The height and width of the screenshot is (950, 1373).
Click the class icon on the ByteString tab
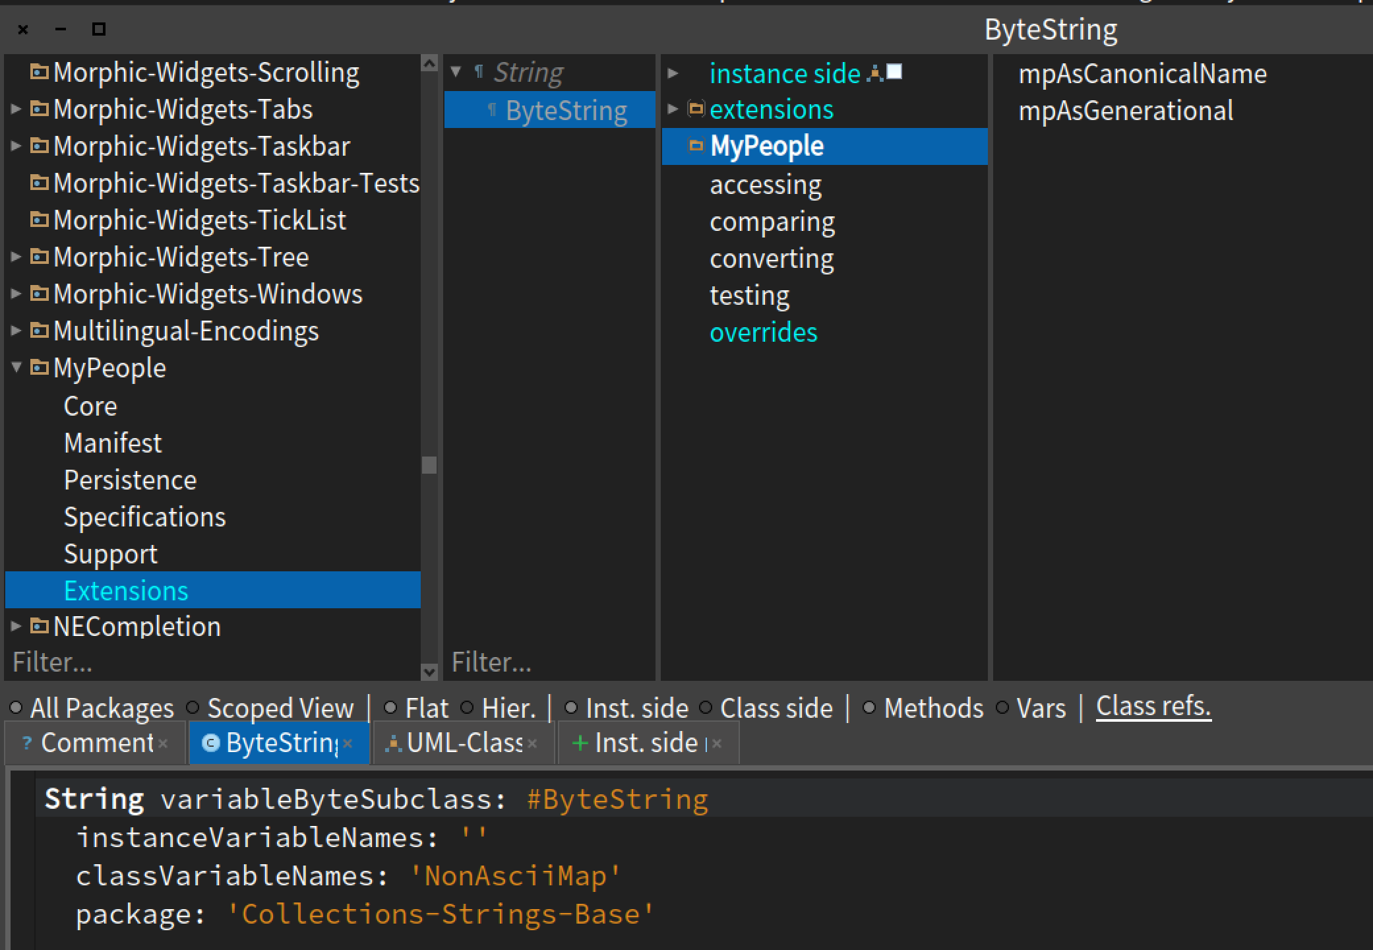pyautogui.click(x=210, y=742)
